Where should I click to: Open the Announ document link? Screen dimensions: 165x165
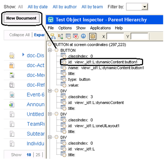(35, 104)
